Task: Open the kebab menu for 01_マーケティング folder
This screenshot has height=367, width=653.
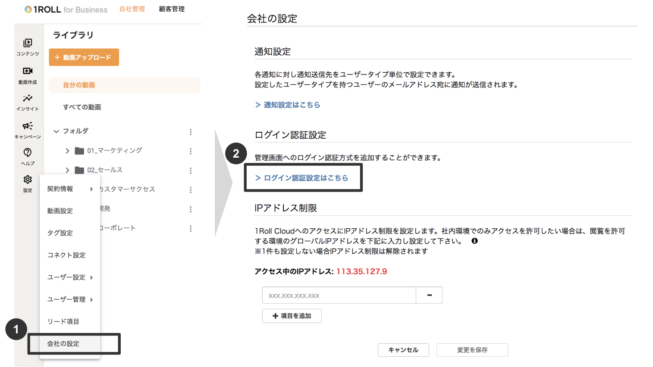Action: coord(190,151)
